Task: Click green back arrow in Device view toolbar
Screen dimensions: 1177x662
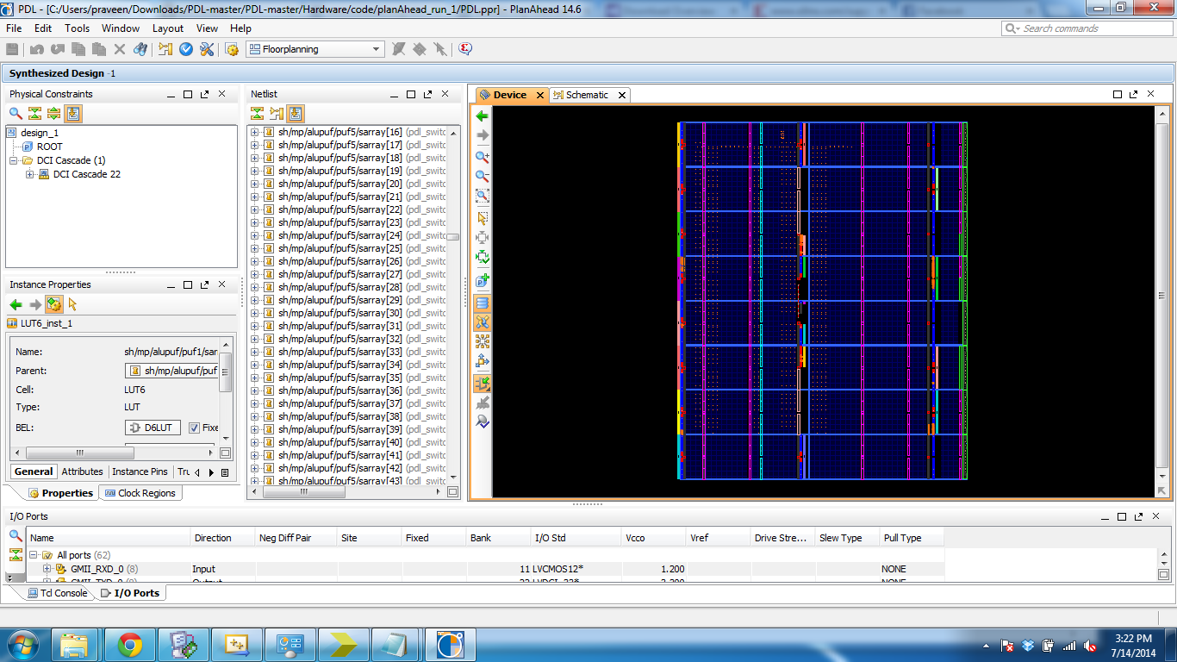Action: point(483,116)
